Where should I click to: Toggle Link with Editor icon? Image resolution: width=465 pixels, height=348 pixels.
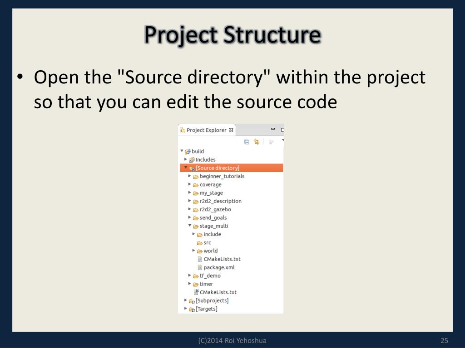pos(257,142)
